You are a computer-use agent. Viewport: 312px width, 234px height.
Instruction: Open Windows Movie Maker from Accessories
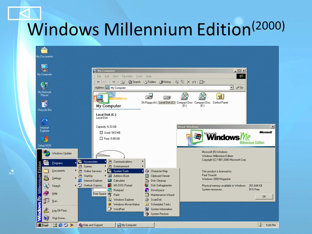pyautogui.click(x=125, y=204)
